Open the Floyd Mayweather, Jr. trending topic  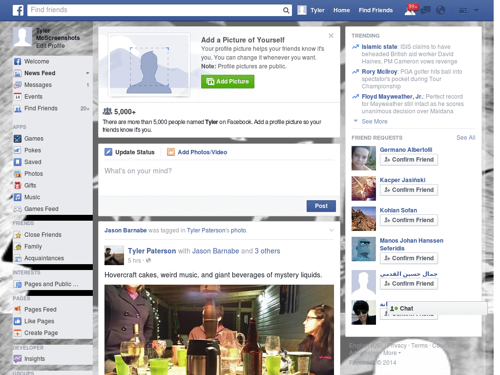(x=393, y=97)
